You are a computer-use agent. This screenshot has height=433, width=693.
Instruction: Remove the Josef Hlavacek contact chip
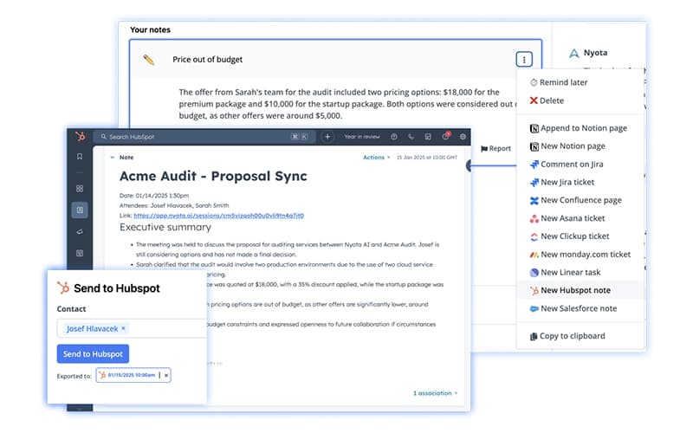click(124, 328)
